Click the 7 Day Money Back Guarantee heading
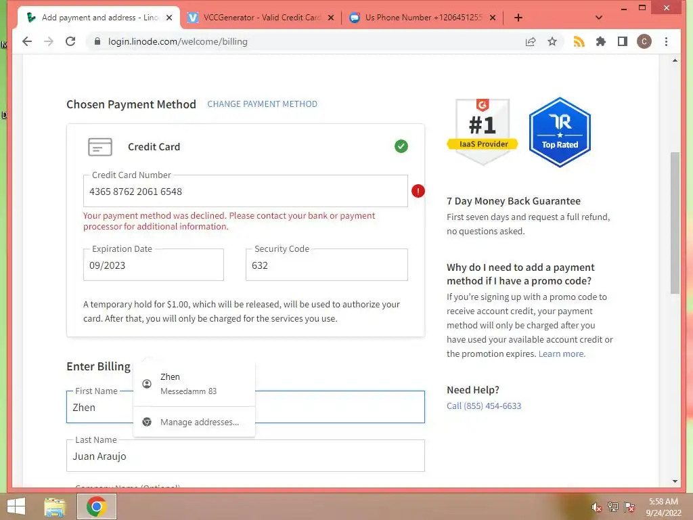The width and height of the screenshot is (693, 520). click(514, 201)
